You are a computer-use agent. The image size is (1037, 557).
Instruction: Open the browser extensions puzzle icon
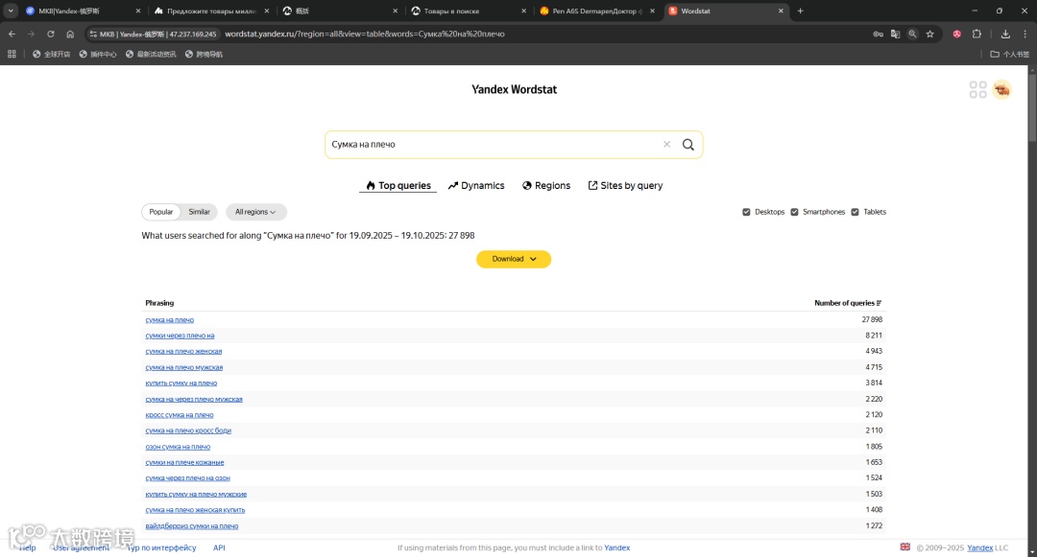pos(977,34)
